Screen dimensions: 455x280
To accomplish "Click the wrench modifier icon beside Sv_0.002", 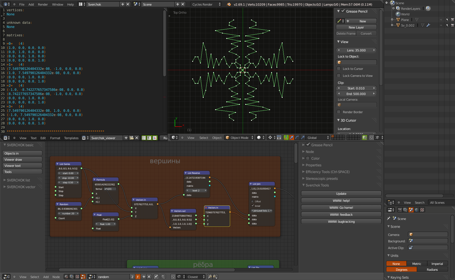I will point(428,25).
